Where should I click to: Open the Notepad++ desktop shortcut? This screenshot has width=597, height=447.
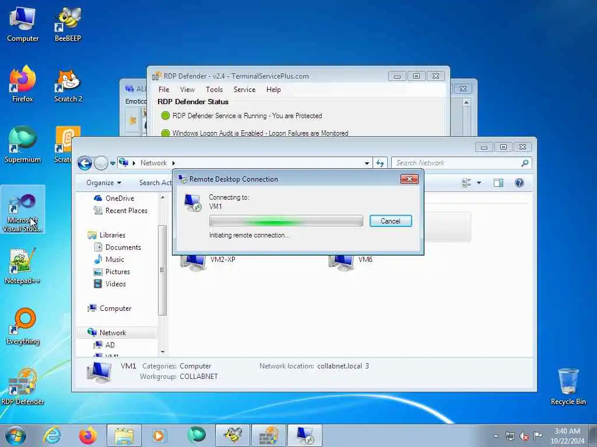(x=23, y=266)
